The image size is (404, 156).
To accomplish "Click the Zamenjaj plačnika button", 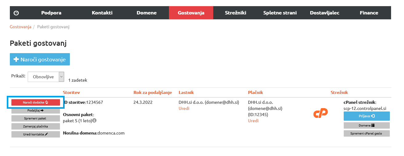I will coord(36,126).
